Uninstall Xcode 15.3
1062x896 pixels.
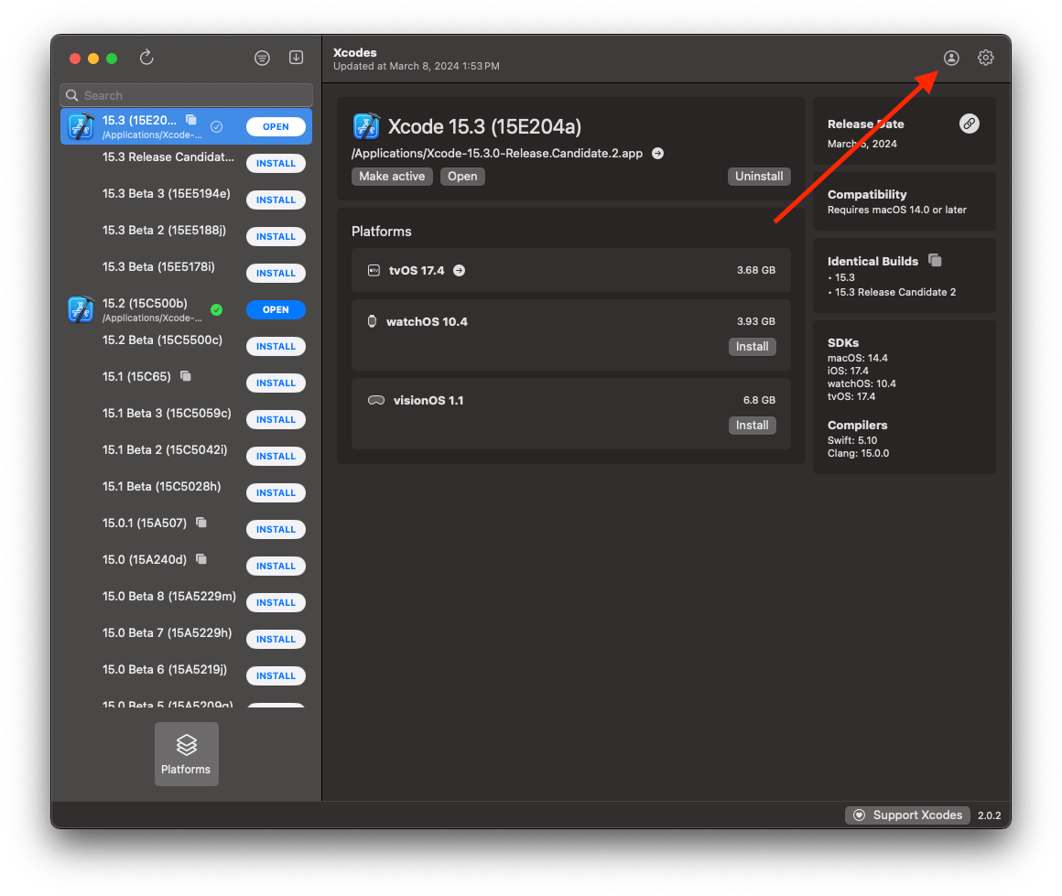tap(759, 176)
